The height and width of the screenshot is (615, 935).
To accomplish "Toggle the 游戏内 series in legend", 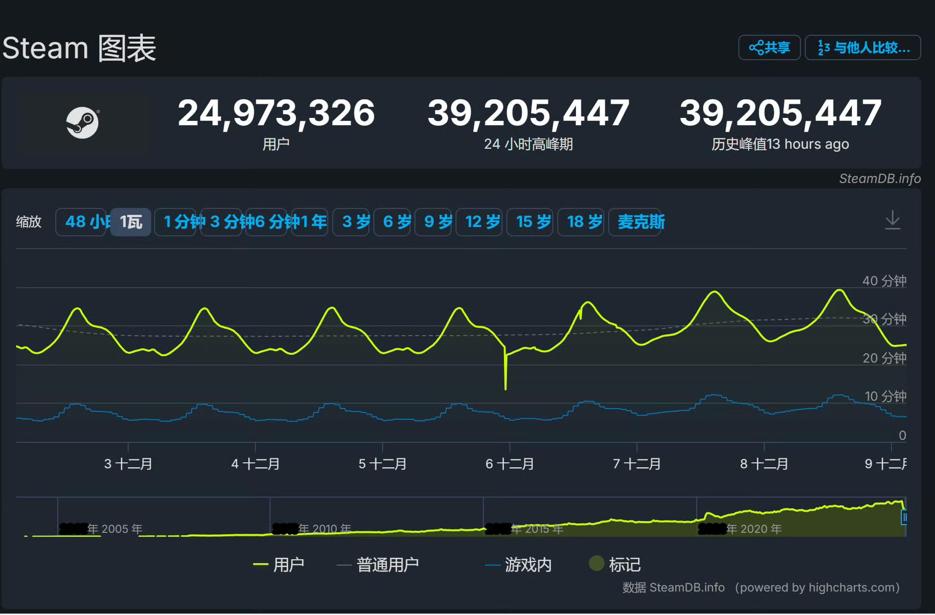I will (519, 565).
